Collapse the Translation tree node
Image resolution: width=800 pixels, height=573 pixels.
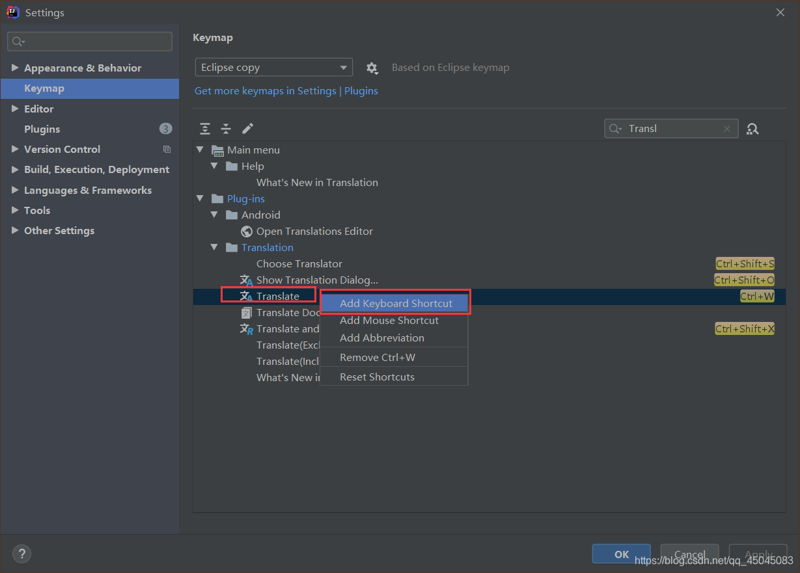tap(214, 248)
